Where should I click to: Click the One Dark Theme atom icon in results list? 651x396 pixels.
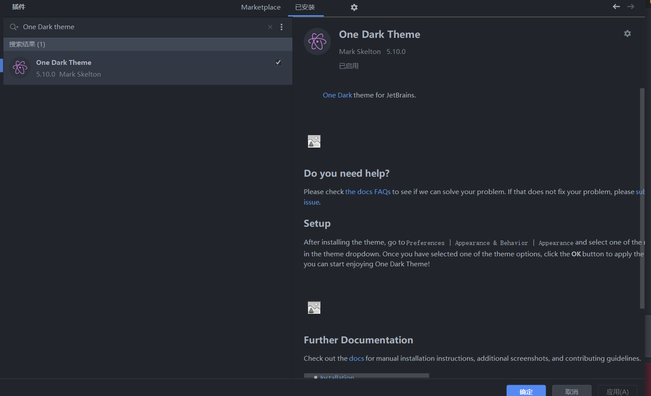tap(20, 68)
